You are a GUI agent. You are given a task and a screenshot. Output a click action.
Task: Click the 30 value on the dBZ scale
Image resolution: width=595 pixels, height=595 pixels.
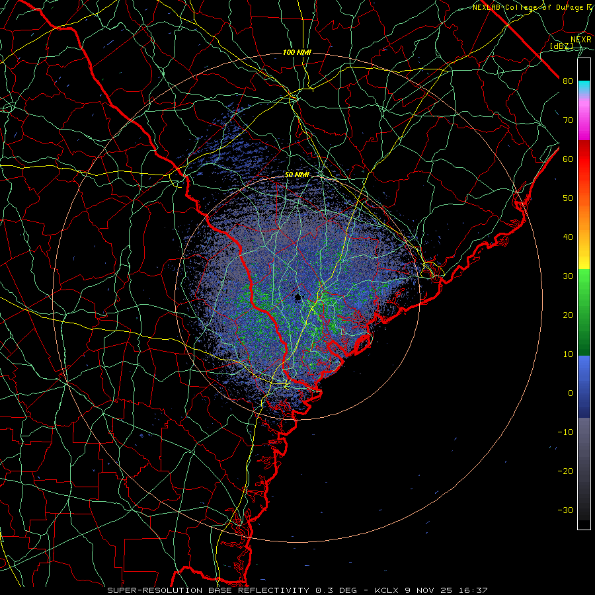tap(568, 276)
